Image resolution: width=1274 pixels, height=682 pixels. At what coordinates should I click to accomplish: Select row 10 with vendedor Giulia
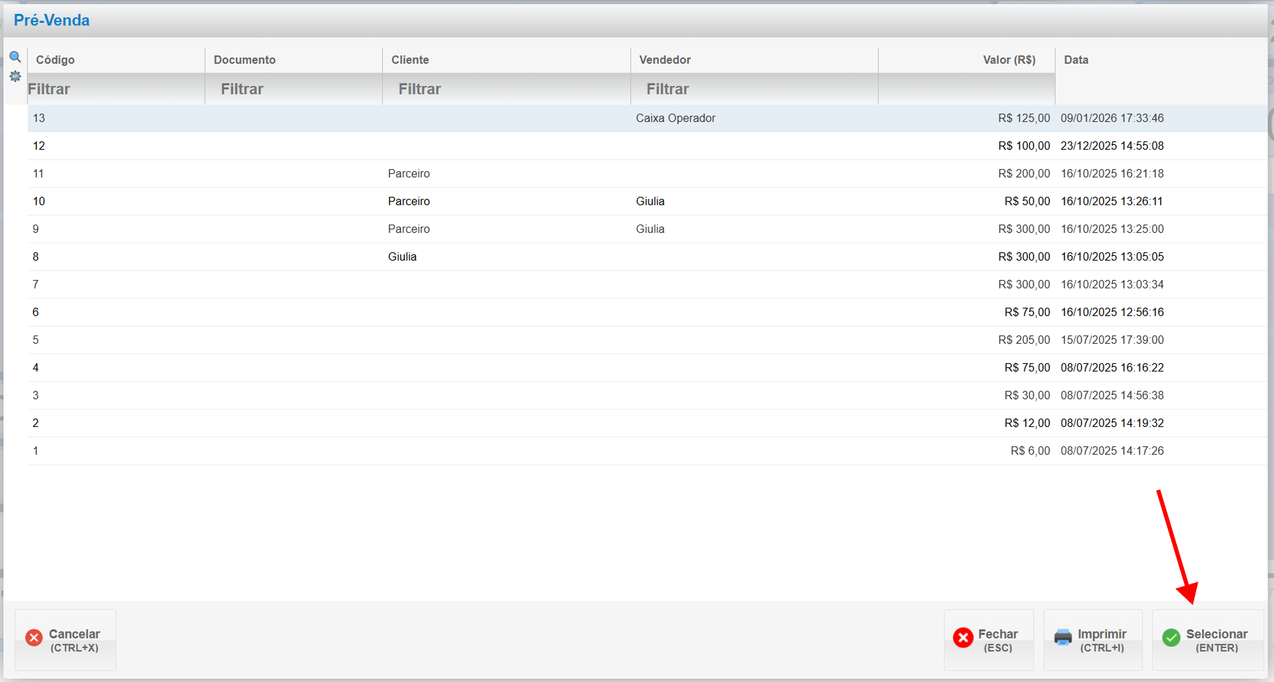click(x=650, y=202)
